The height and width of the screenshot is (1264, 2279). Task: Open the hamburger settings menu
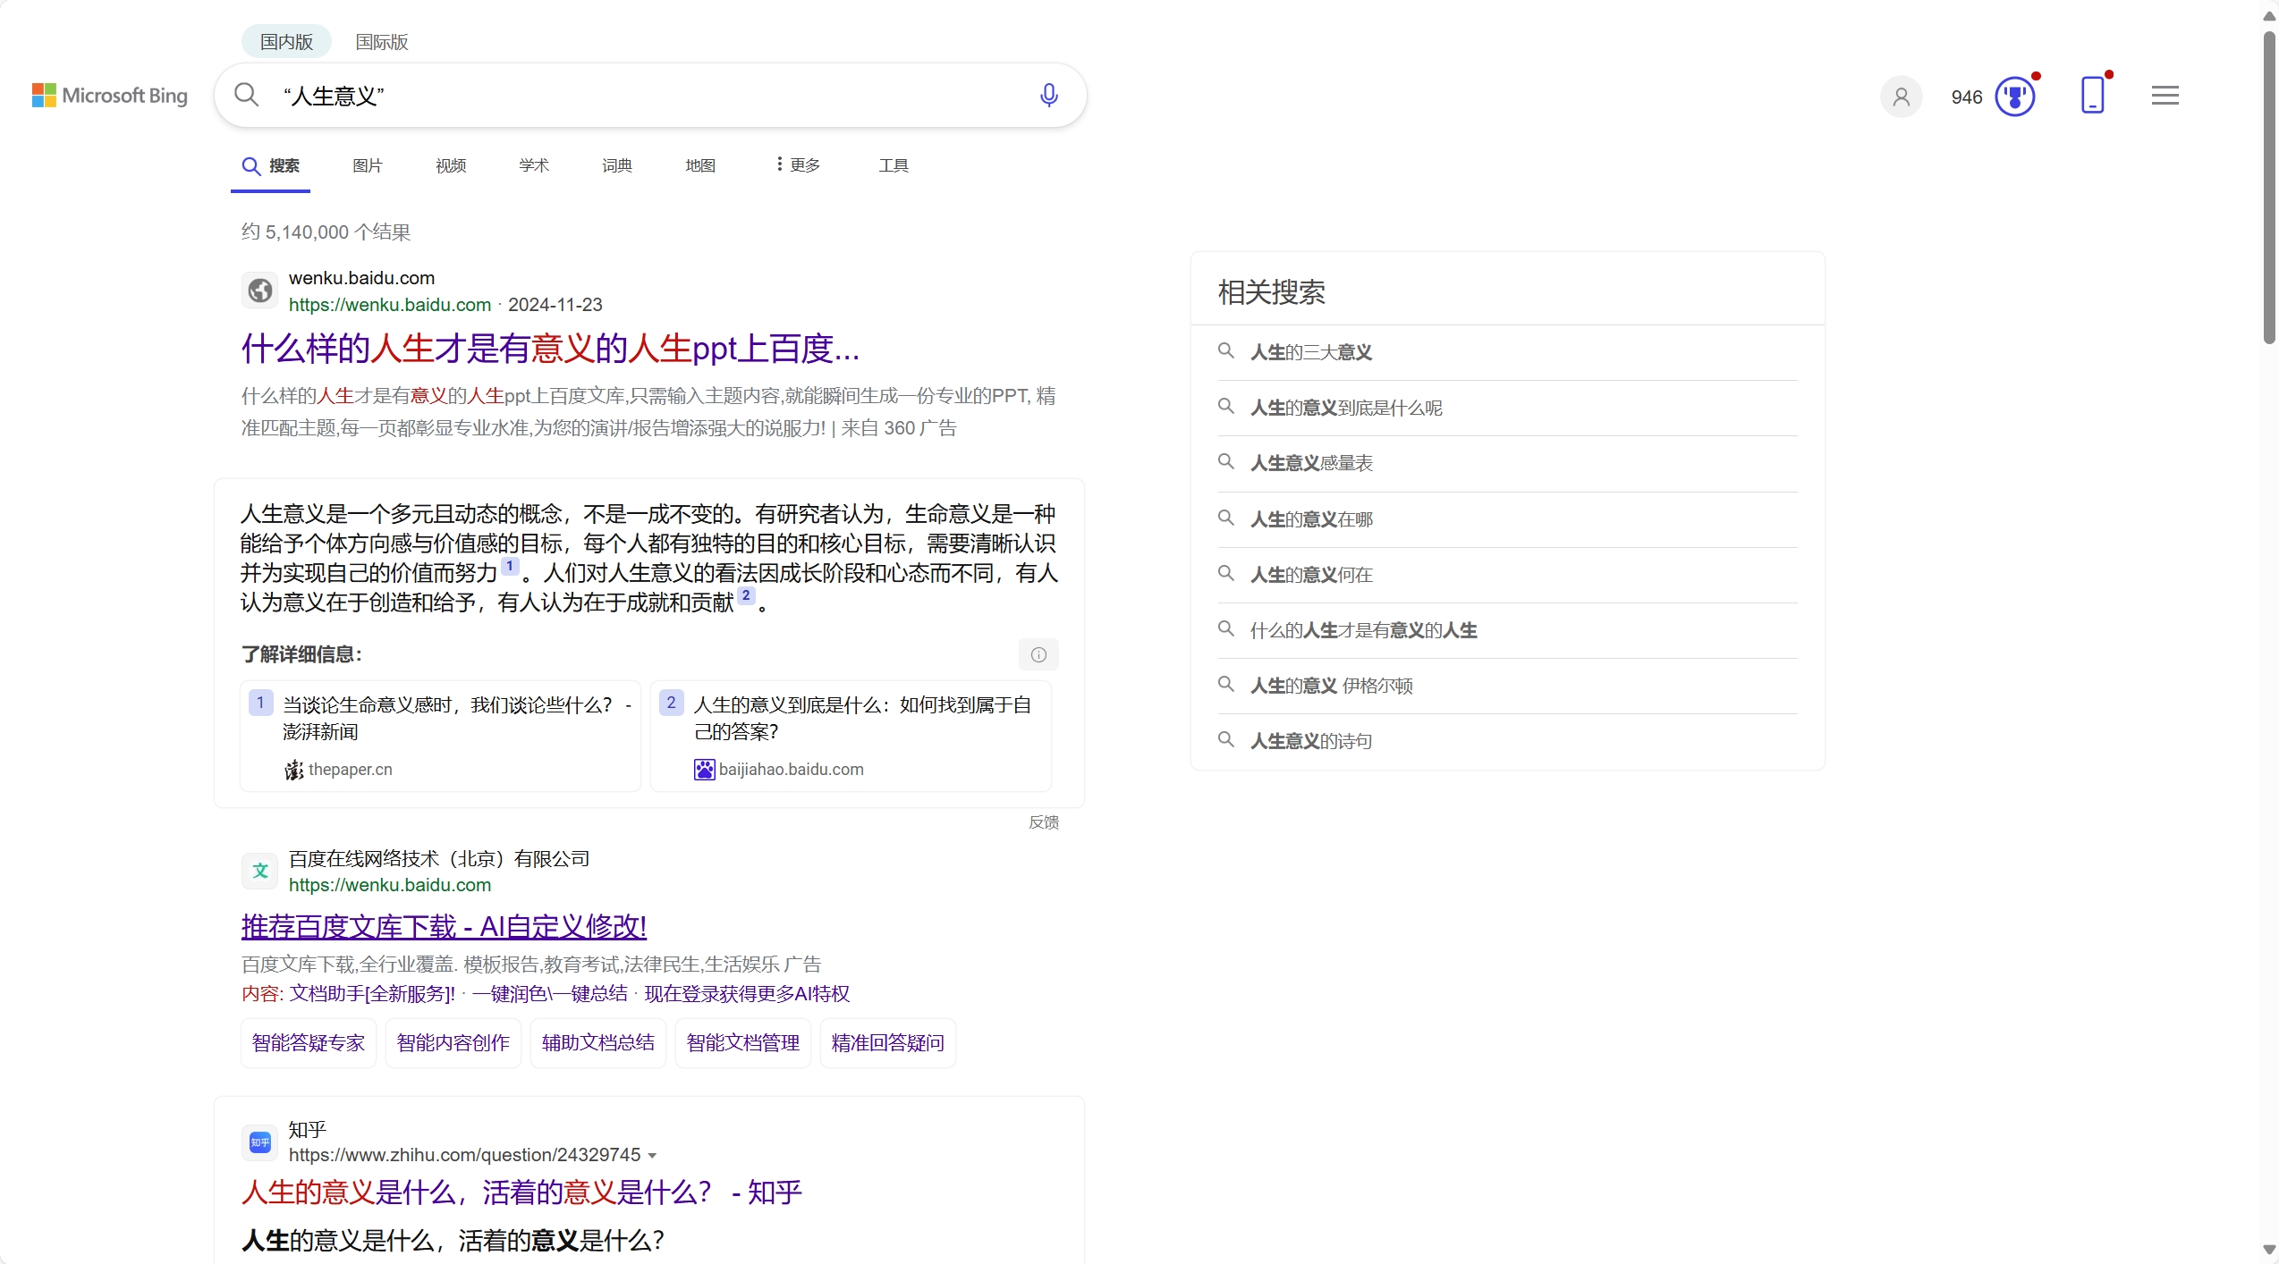point(2165,96)
